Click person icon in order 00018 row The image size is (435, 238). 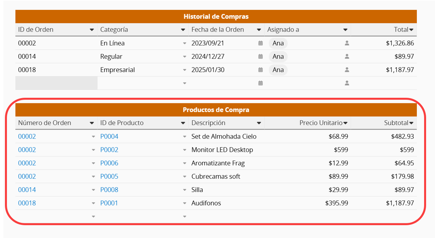point(347,70)
